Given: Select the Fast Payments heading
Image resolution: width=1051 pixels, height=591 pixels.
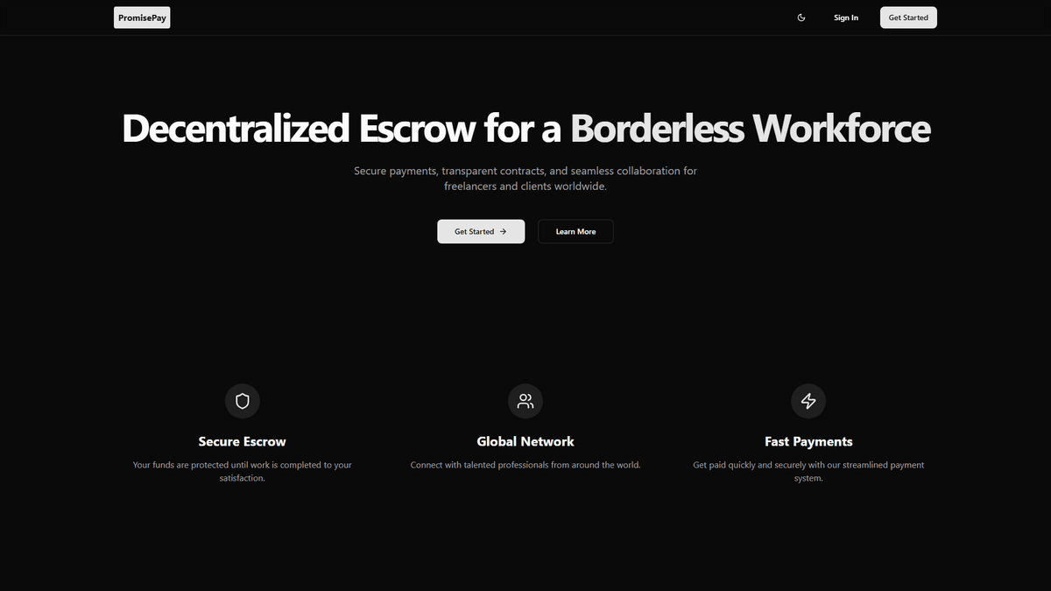Looking at the screenshot, I should pos(808,442).
